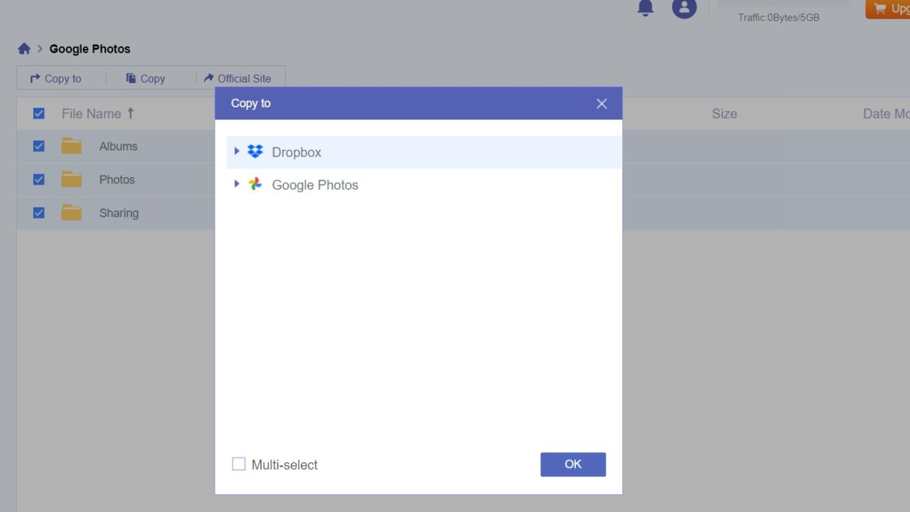Sort by File Name column arrow
Viewport: 910px width, 512px height.
(130, 114)
